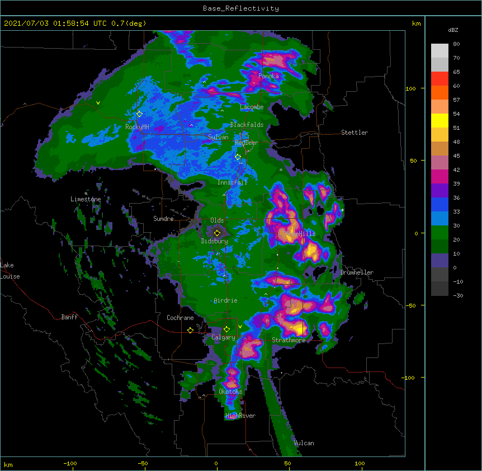
Task: Click the Okotoks town label
Action: coord(230,392)
